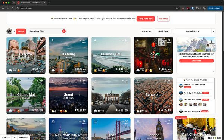The height and width of the screenshot is (140, 224).
Task: Click the Compare button
Action: (147, 31)
